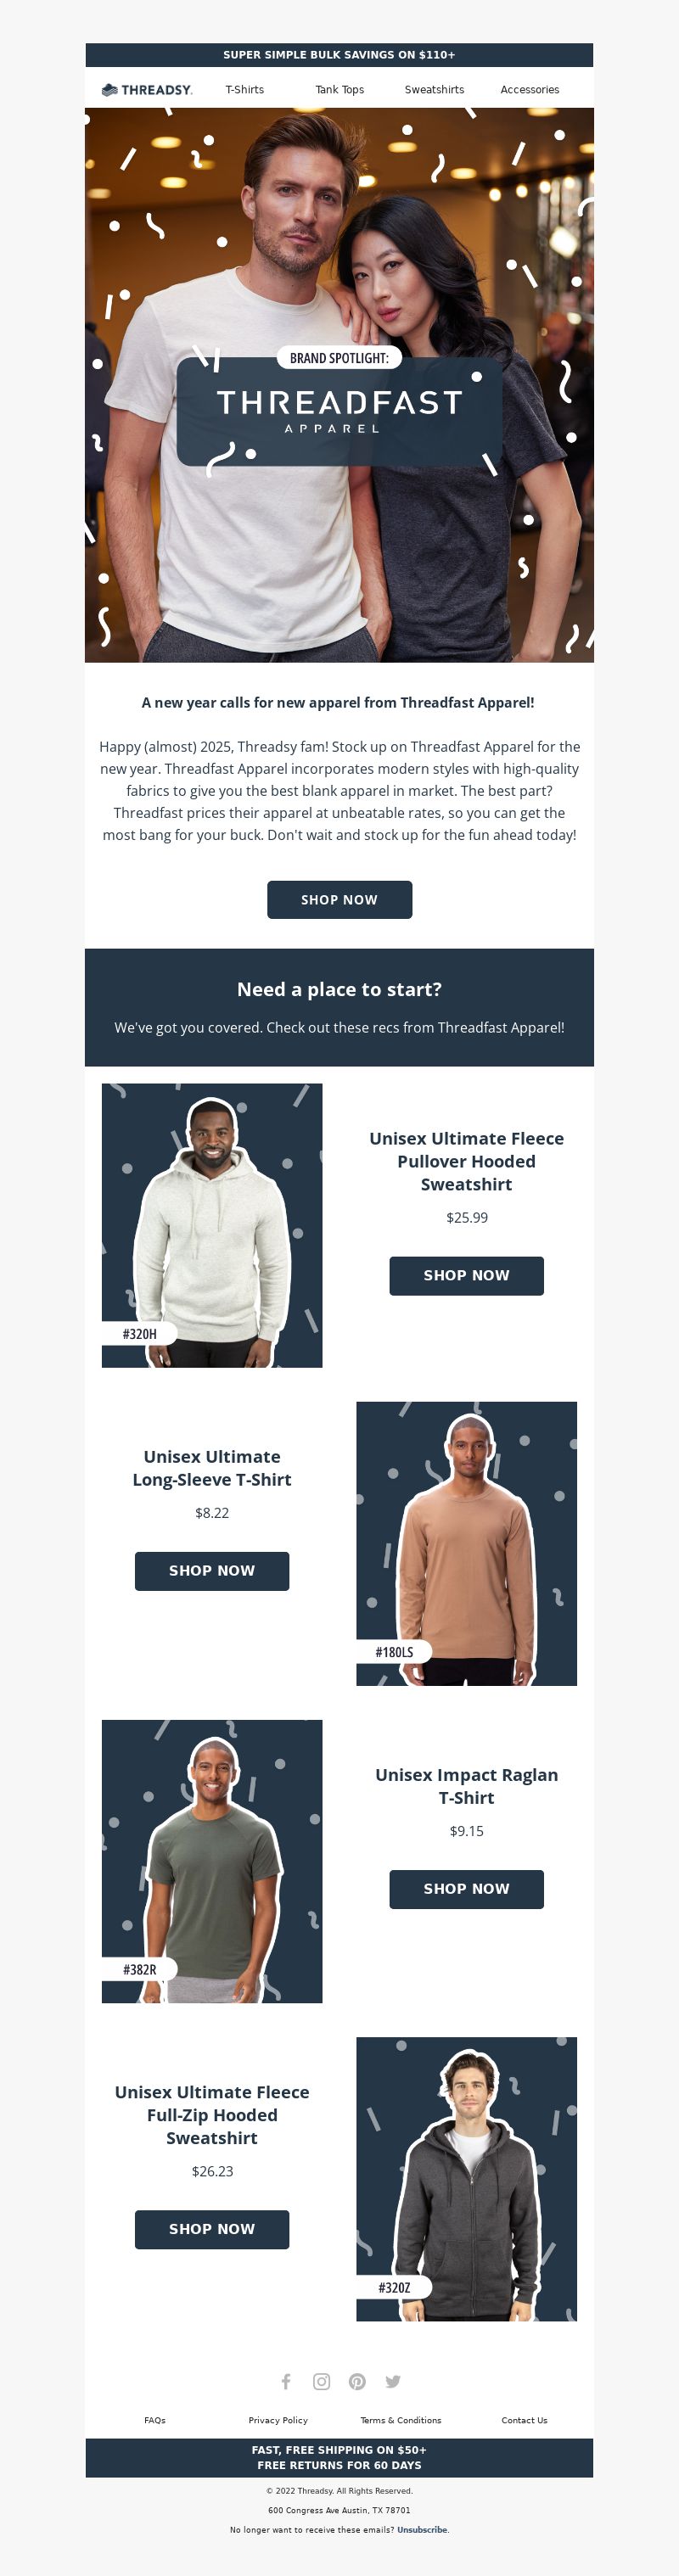Viewport: 679px width, 2576px height.
Task: Click the Shop Now button below intro text
Action: coord(340,900)
